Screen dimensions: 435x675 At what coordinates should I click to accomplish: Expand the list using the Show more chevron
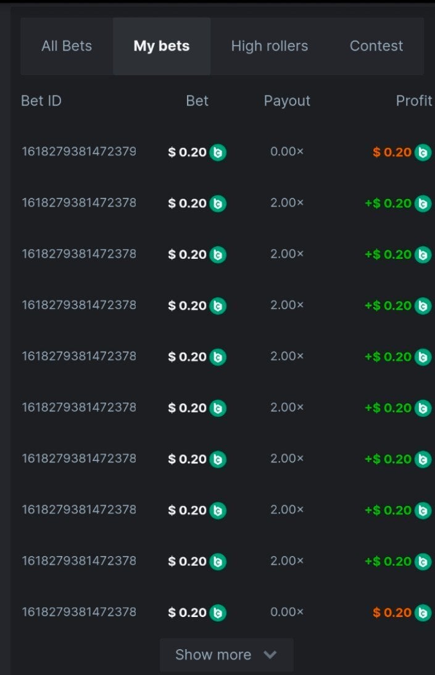(270, 655)
